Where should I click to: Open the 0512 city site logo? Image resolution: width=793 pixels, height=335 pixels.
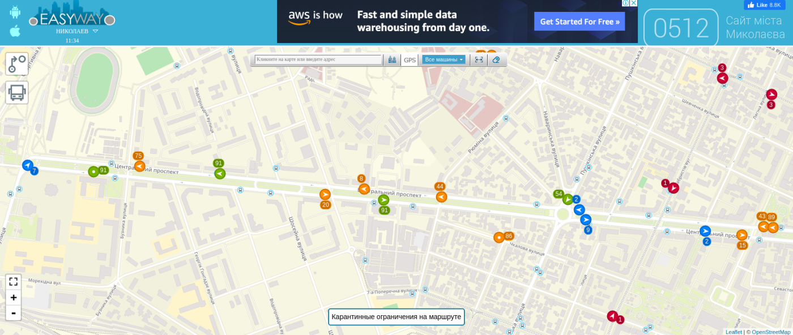pos(681,27)
